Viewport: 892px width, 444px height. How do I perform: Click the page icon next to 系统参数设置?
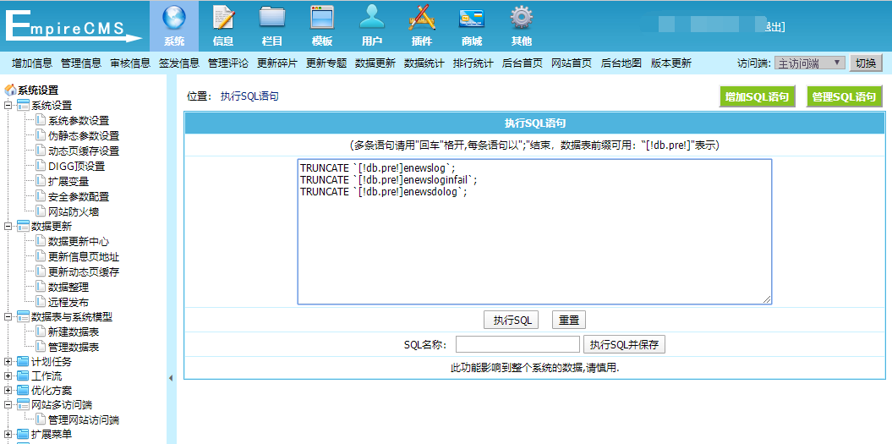(x=40, y=120)
